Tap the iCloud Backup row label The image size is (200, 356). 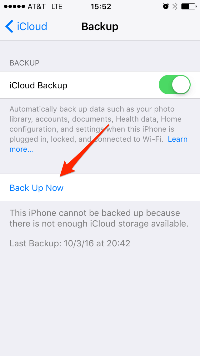[38, 85]
